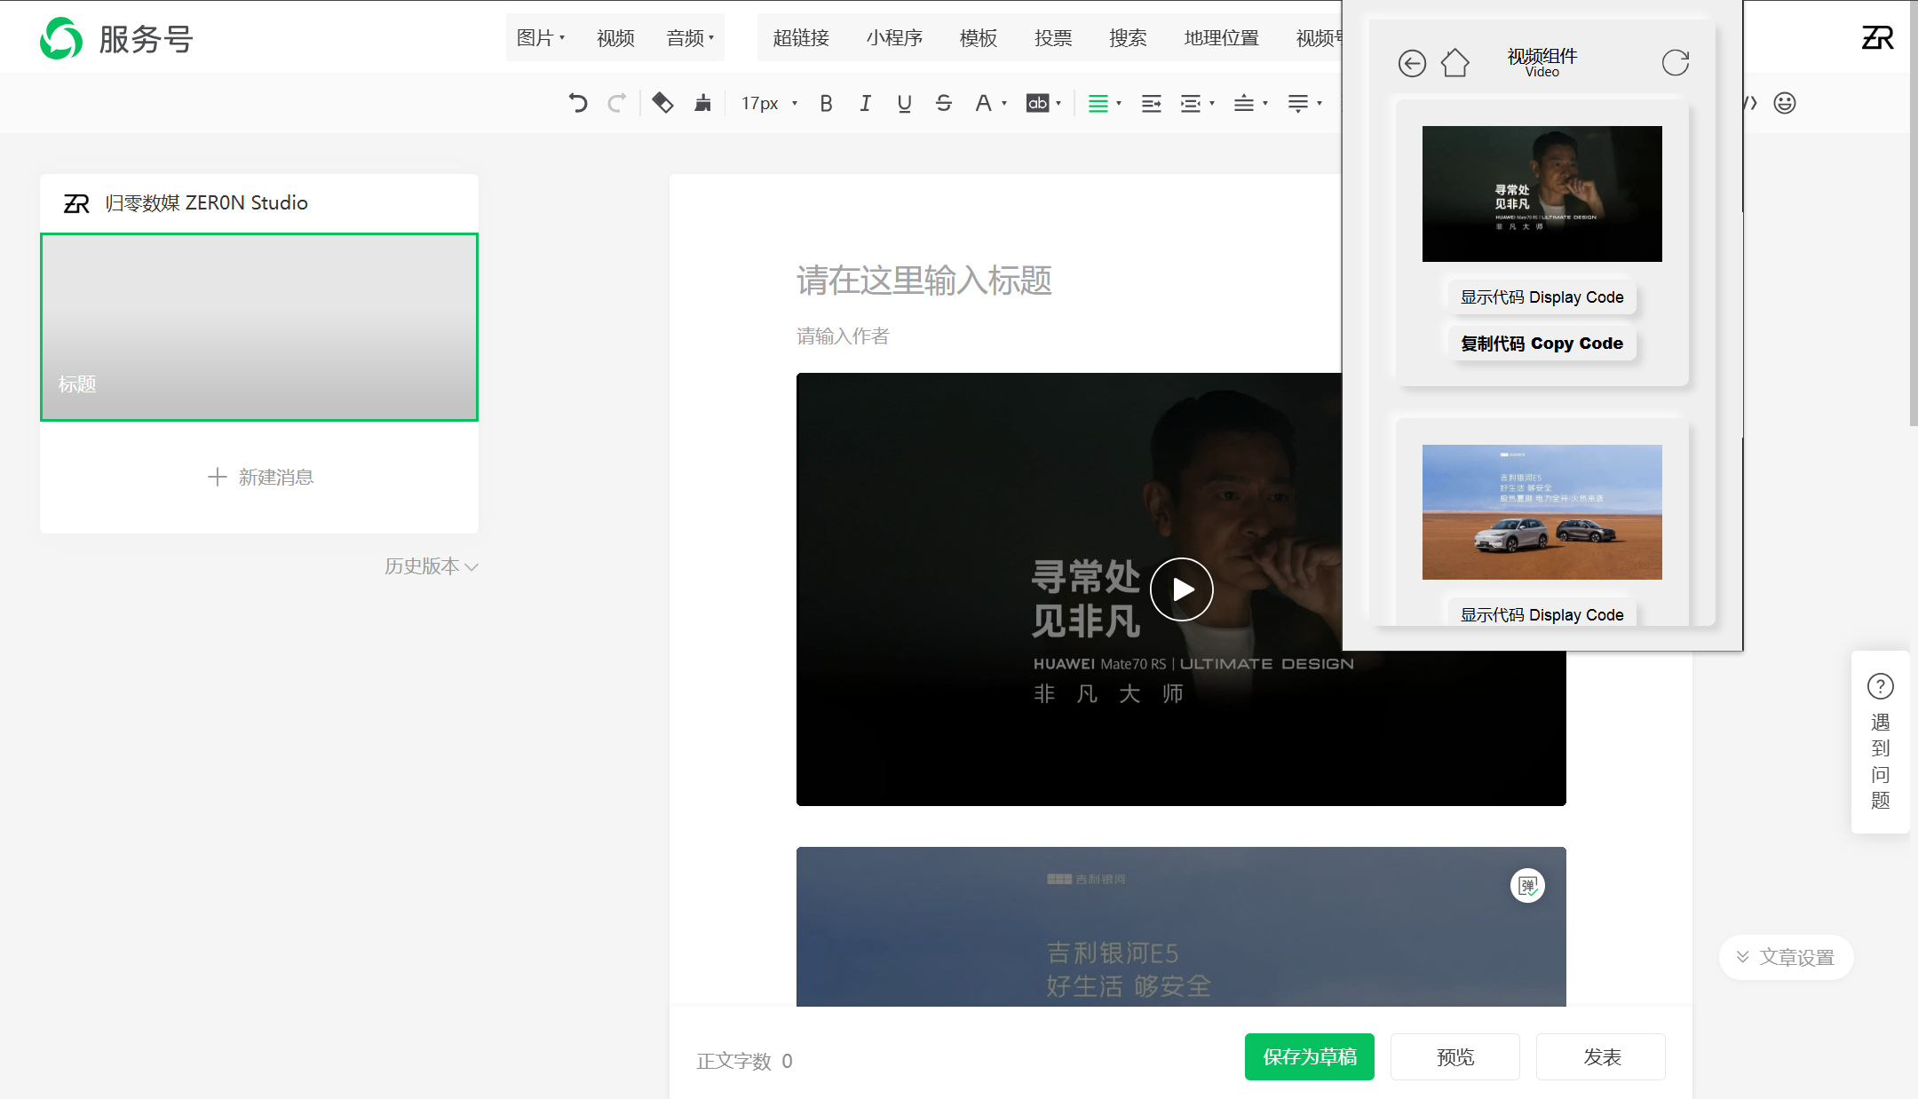Viewport: 1918px width, 1099px height.
Task: Open the 音频 (audio) menu
Action: pos(690,38)
